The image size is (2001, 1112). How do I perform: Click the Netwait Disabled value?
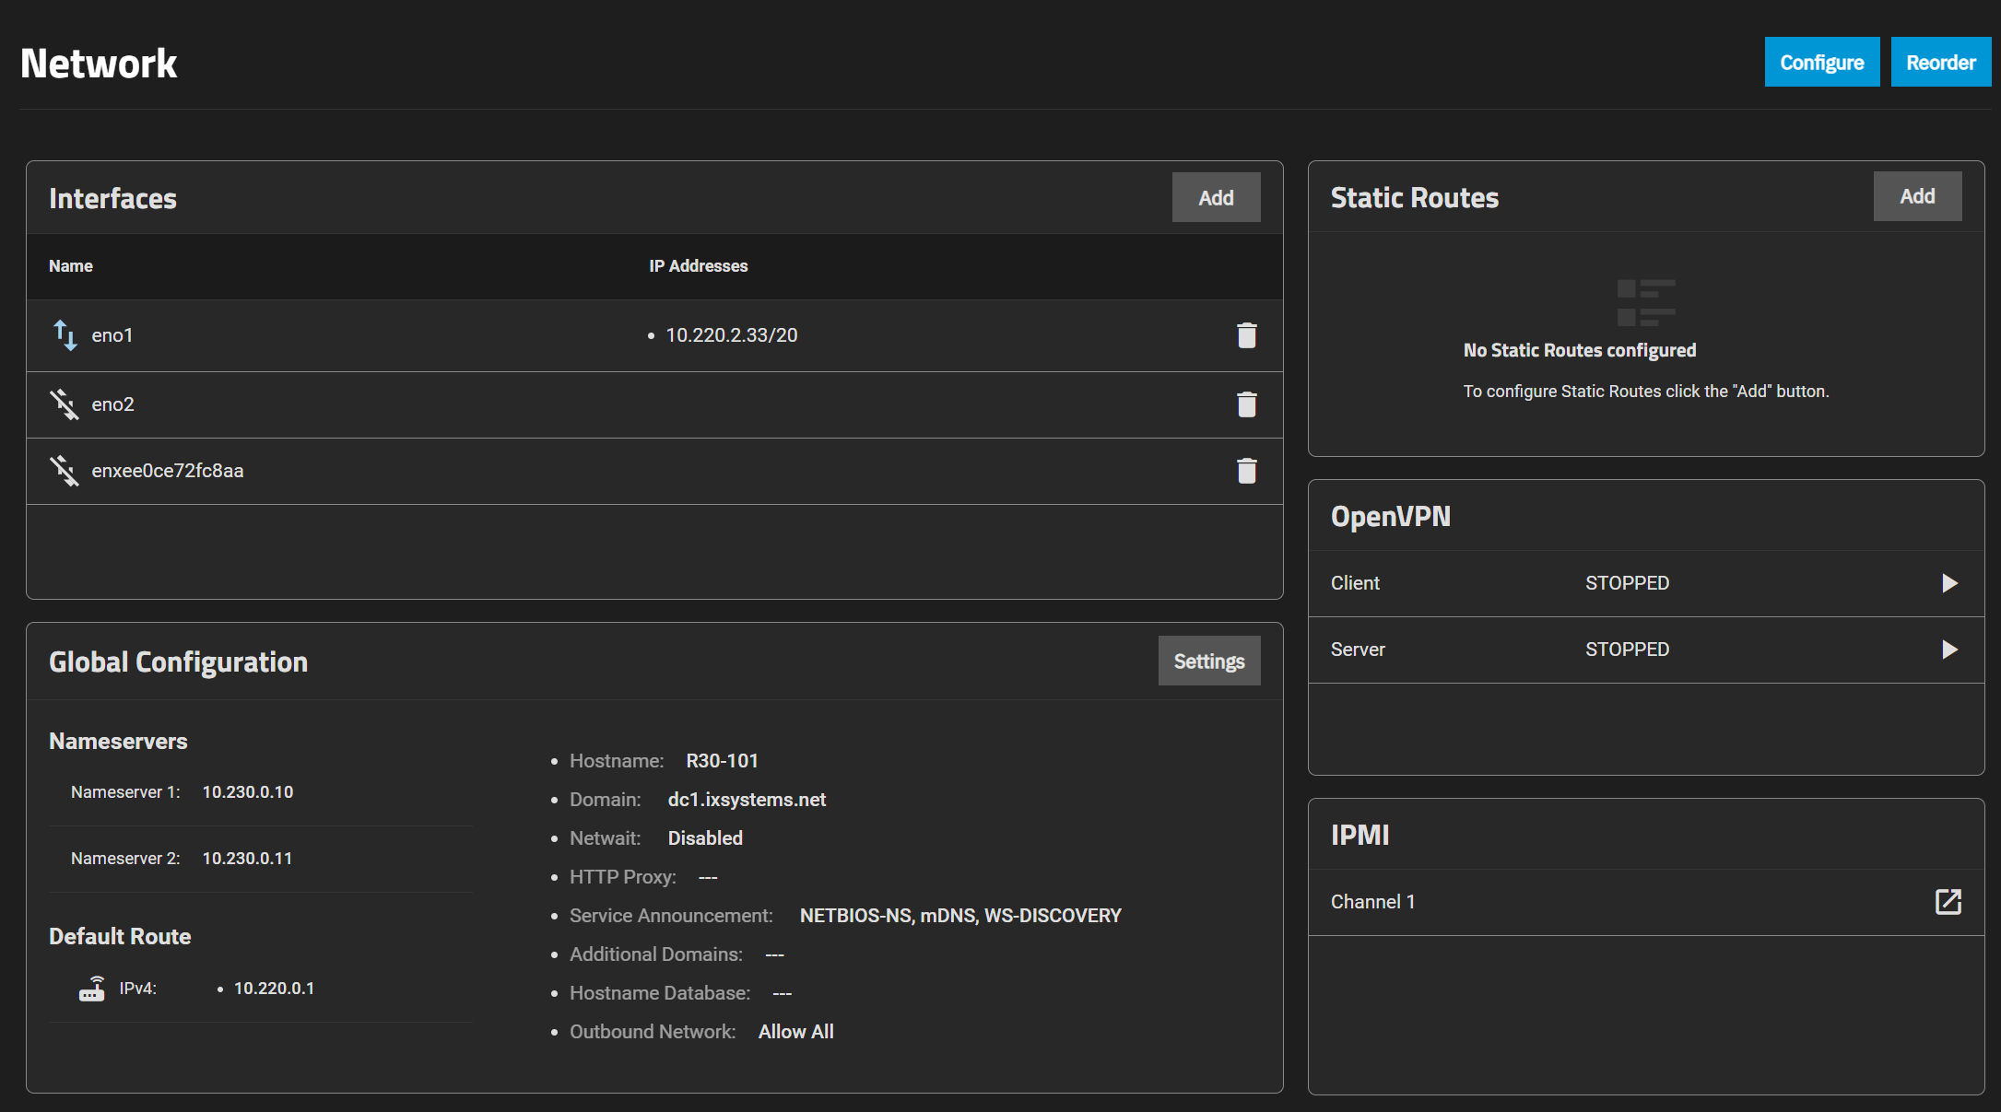705,838
